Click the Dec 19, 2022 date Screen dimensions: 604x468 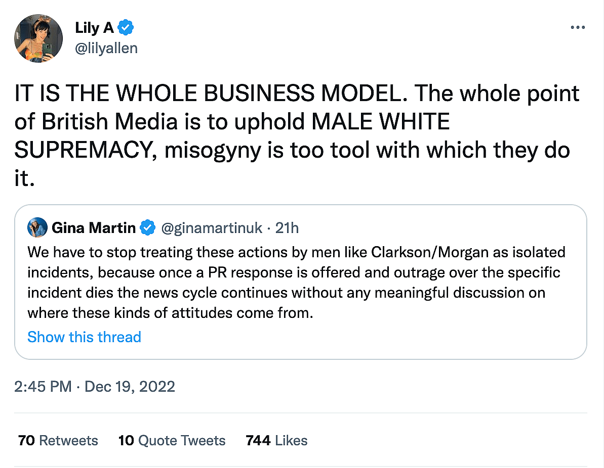[130, 387]
